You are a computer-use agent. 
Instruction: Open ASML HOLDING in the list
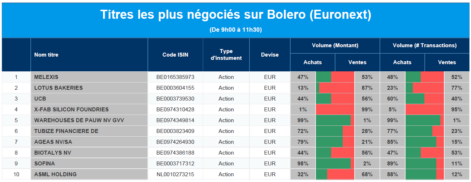55,174
